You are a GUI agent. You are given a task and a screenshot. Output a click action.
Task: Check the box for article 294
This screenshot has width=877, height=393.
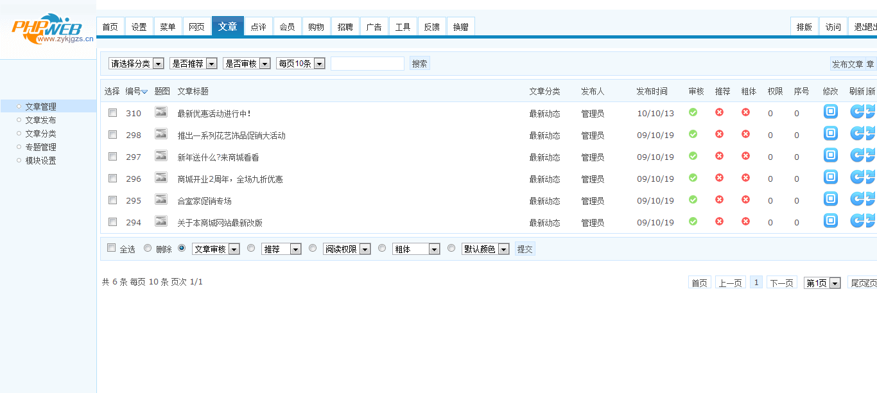pyautogui.click(x=113, y=222)
